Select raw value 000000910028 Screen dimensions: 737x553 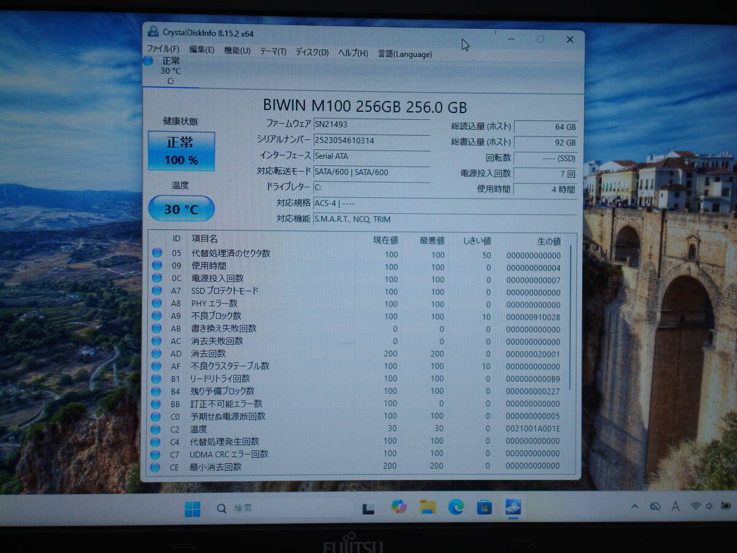pyautogui.click(x=533, y=318)
